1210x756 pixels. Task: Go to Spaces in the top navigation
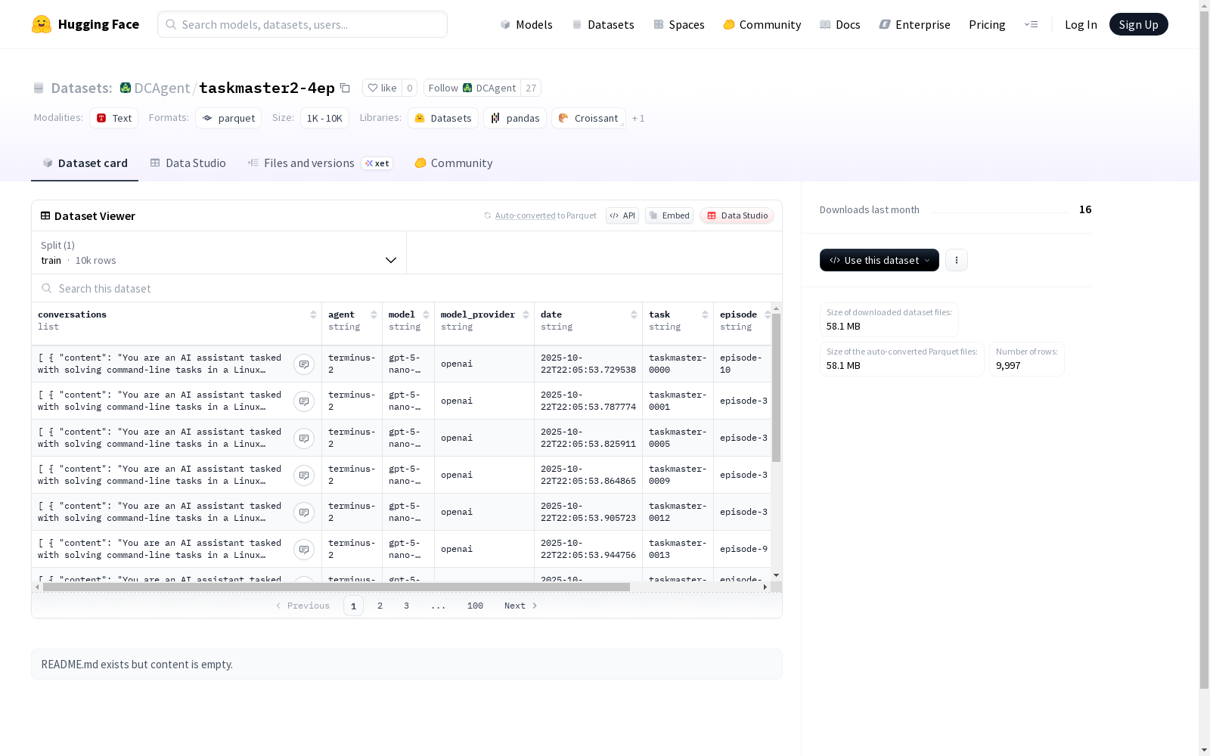point(679,24)
